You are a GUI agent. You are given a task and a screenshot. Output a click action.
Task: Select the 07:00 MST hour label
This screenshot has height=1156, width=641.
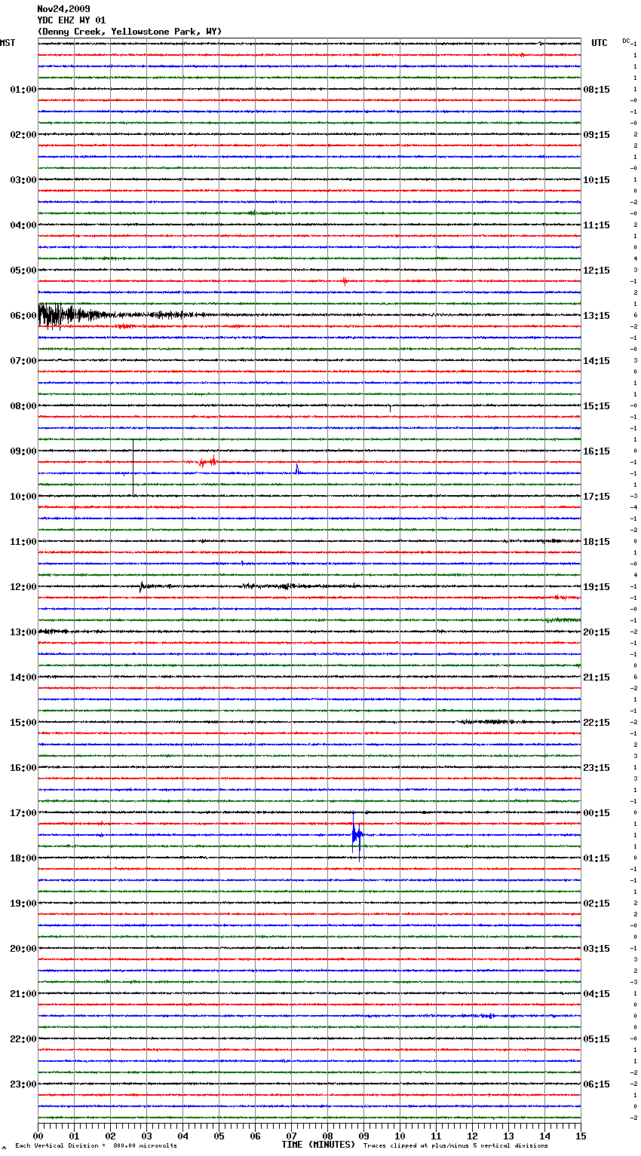tap(23, 361)
